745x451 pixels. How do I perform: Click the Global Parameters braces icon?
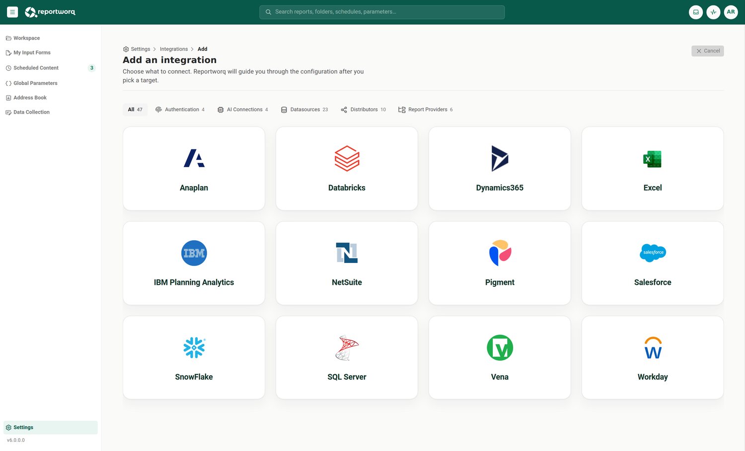click(x=8, y=83)
